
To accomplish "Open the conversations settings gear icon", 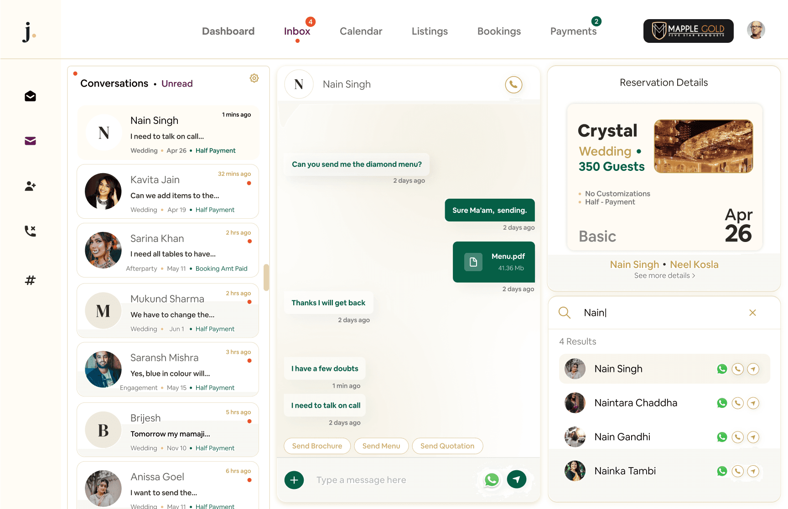I will [254, 78].
